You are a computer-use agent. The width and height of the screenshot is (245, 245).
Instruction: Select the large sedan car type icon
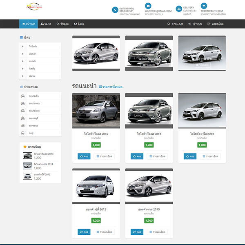pos(22,111)
